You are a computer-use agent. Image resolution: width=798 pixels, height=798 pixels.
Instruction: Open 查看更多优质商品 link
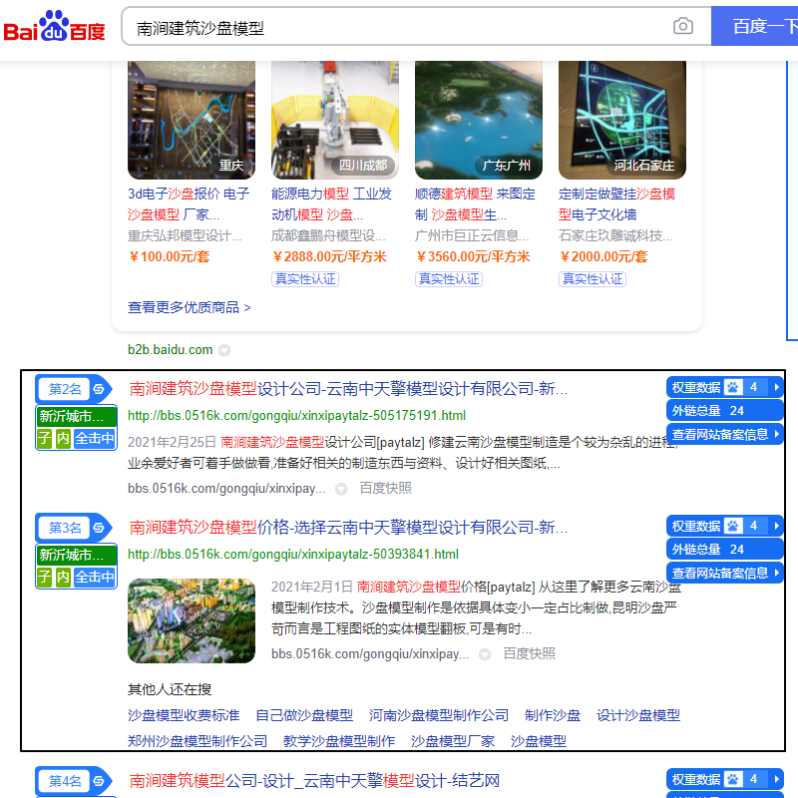click(190, 307)
